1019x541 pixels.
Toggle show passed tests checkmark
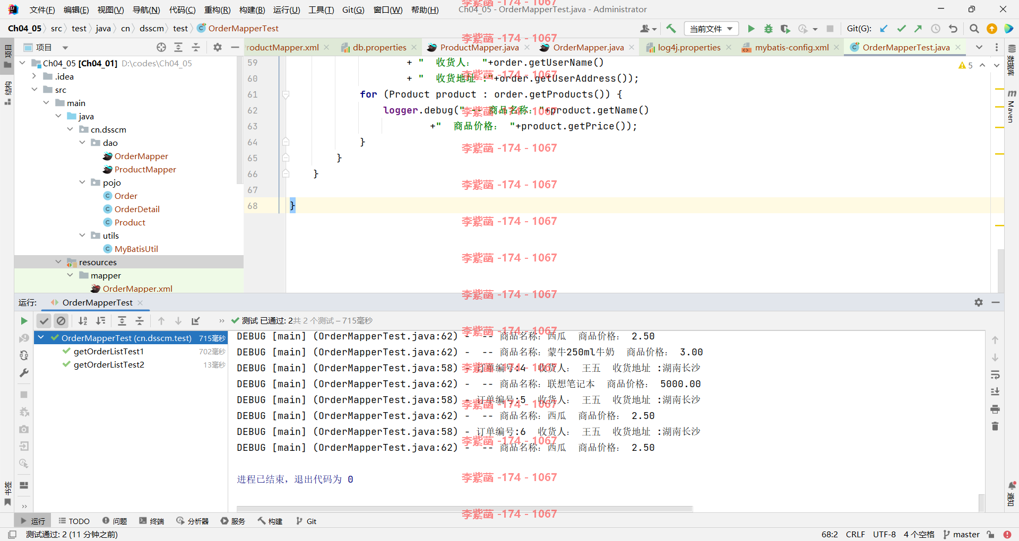pos(44,321)
